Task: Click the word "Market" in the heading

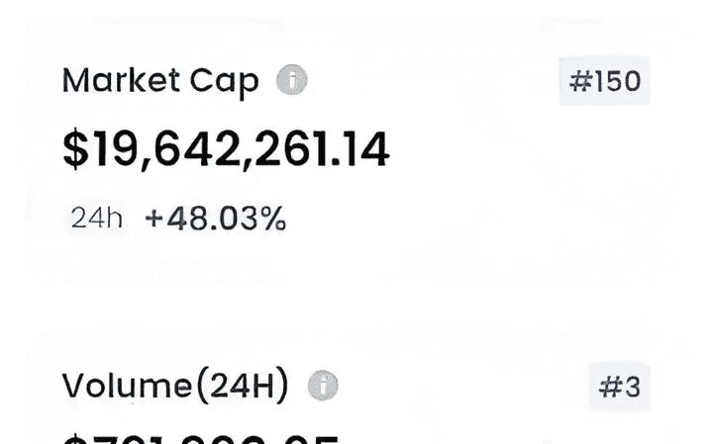Action: tap(120, 80)
